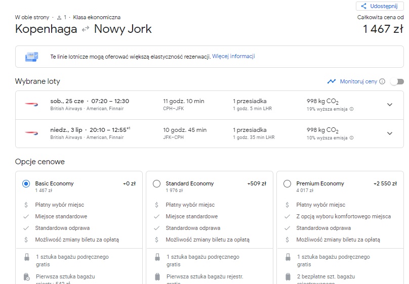Click the checked bags icon in Premium Economy
Viewport: 409px width, 284px height.
coord(288,277)
